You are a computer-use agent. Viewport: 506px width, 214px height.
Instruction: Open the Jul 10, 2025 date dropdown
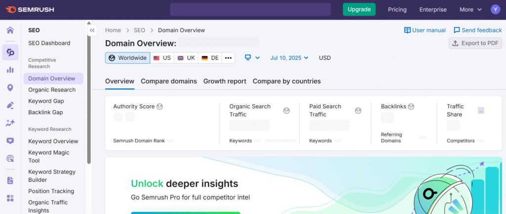tap(289, 58)
